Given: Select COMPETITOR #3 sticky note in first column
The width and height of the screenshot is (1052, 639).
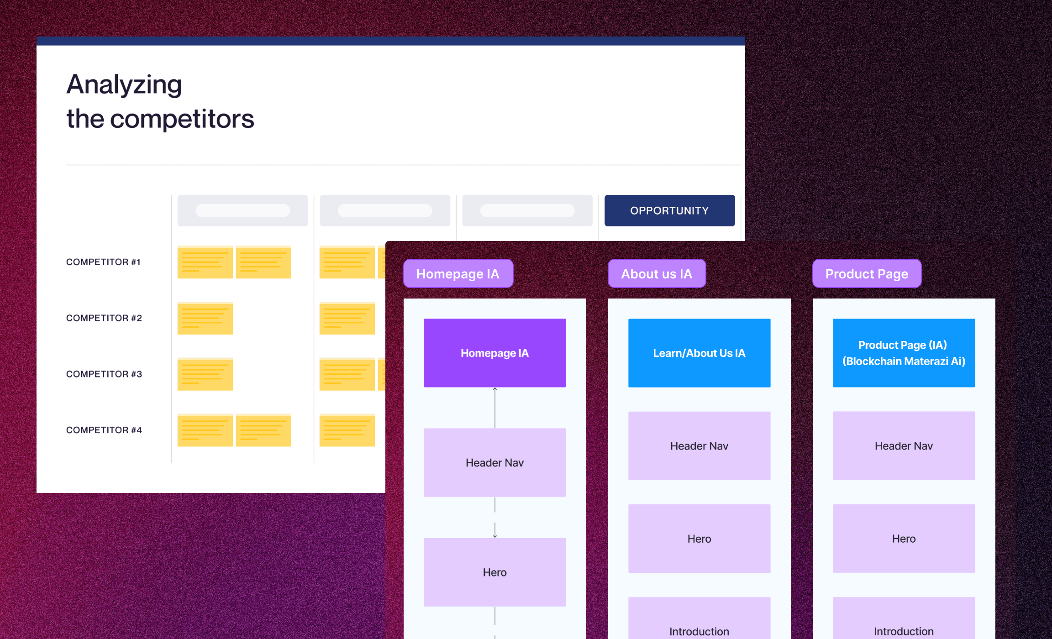Looking at the screenshot, I should tap(205, 374).
